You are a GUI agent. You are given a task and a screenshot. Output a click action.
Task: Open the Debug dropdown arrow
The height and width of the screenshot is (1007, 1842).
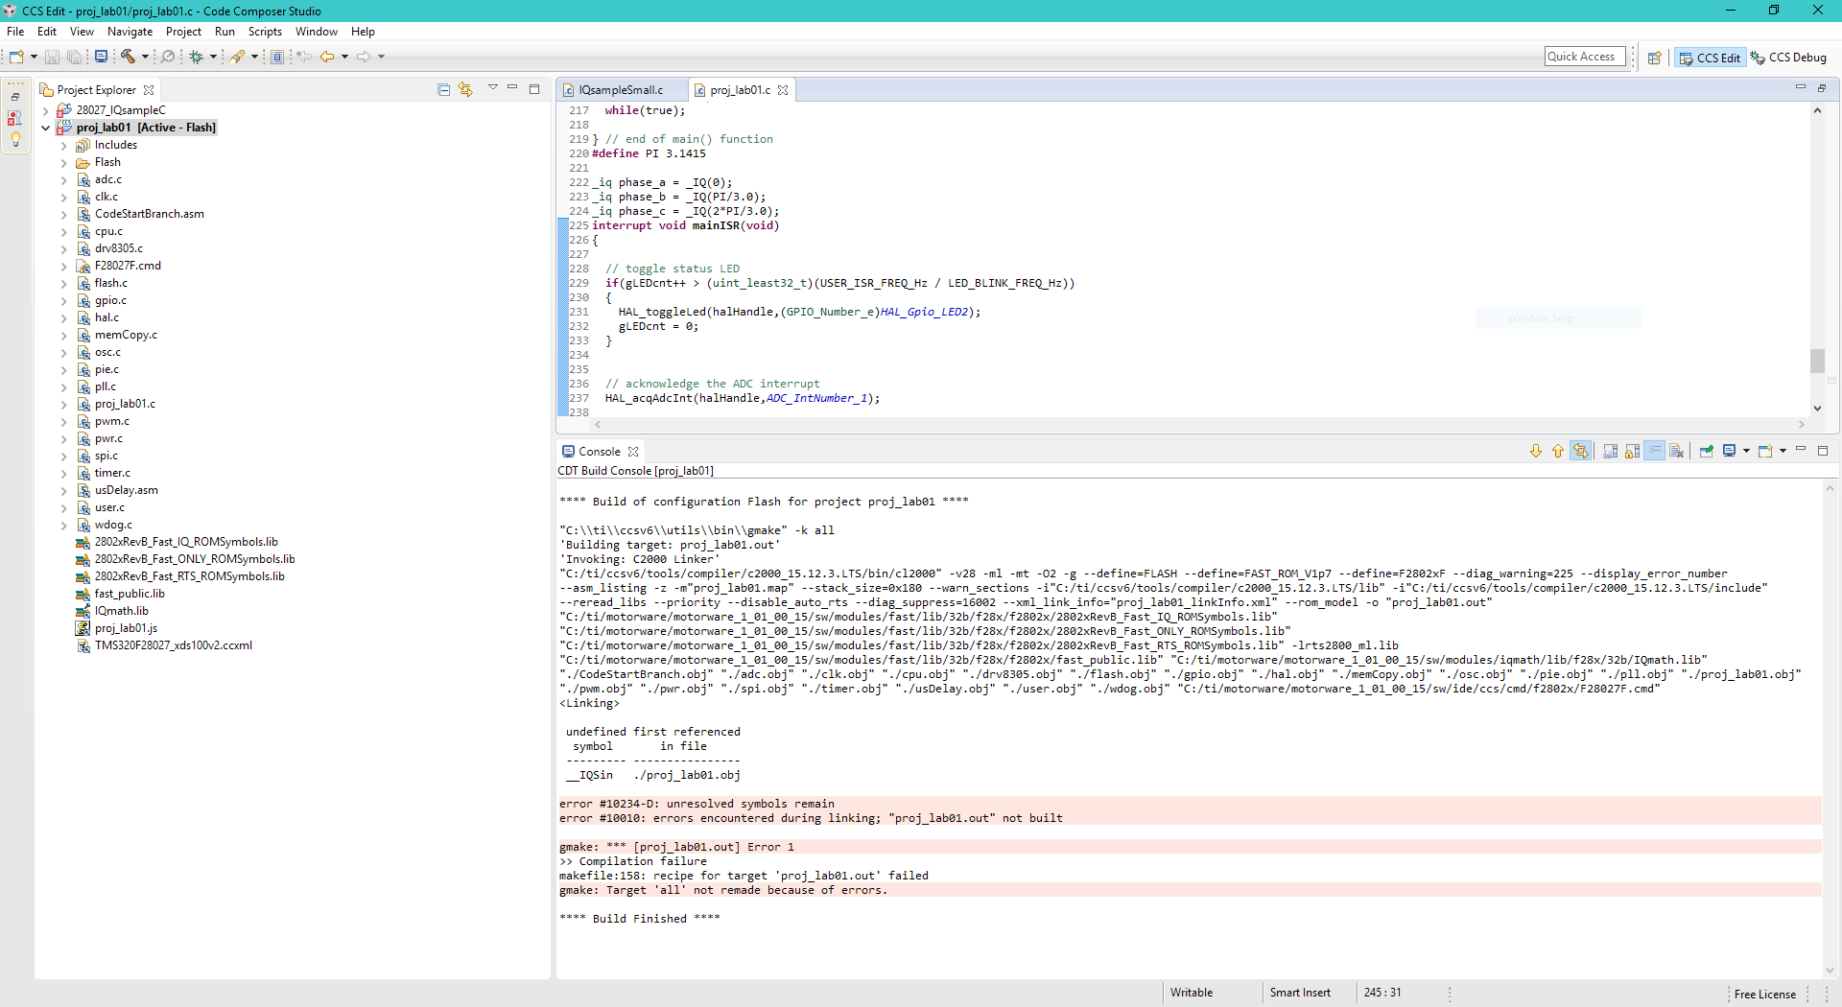point(214,57)
